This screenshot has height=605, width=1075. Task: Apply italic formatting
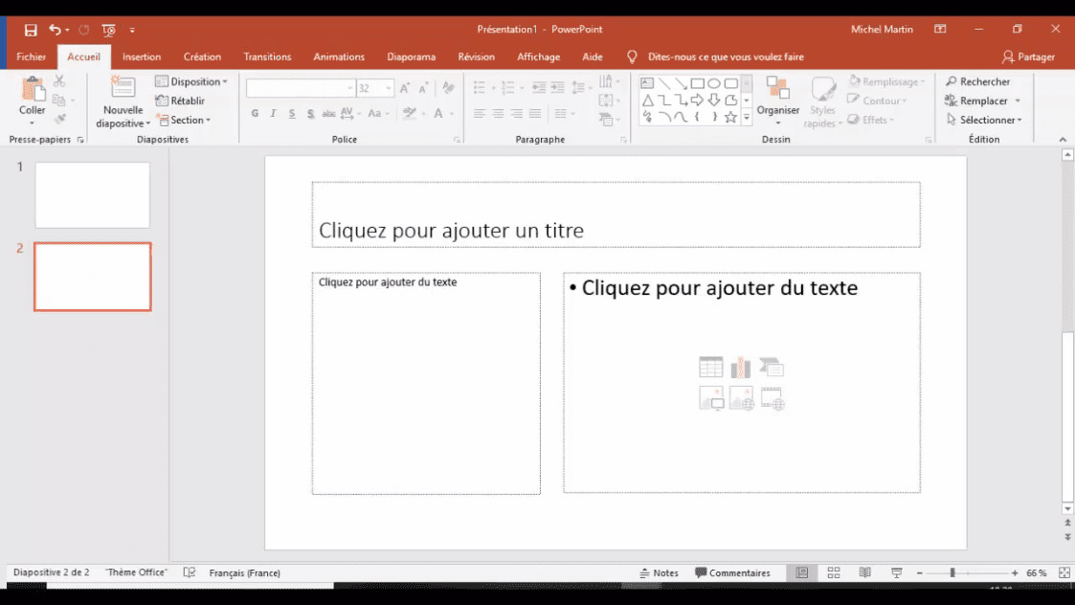[273, 114]
